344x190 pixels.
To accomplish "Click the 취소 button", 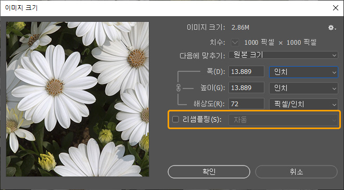I will 296,172.
